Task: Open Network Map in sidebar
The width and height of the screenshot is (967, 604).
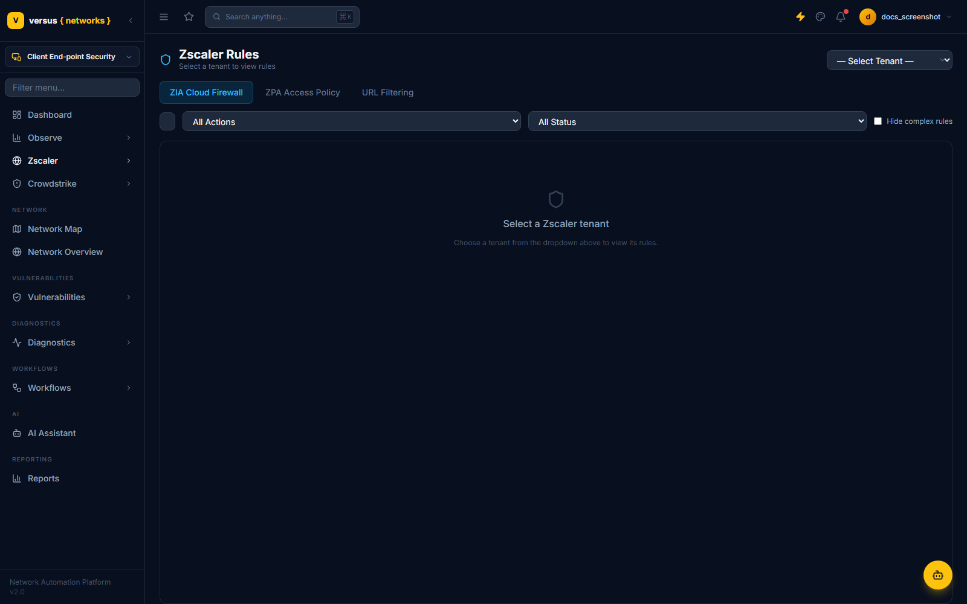Action: [x=72, y=229]
